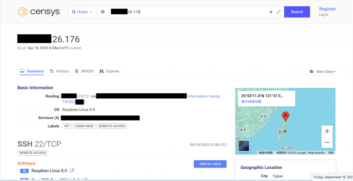Open the Register link

coord(327,9)
